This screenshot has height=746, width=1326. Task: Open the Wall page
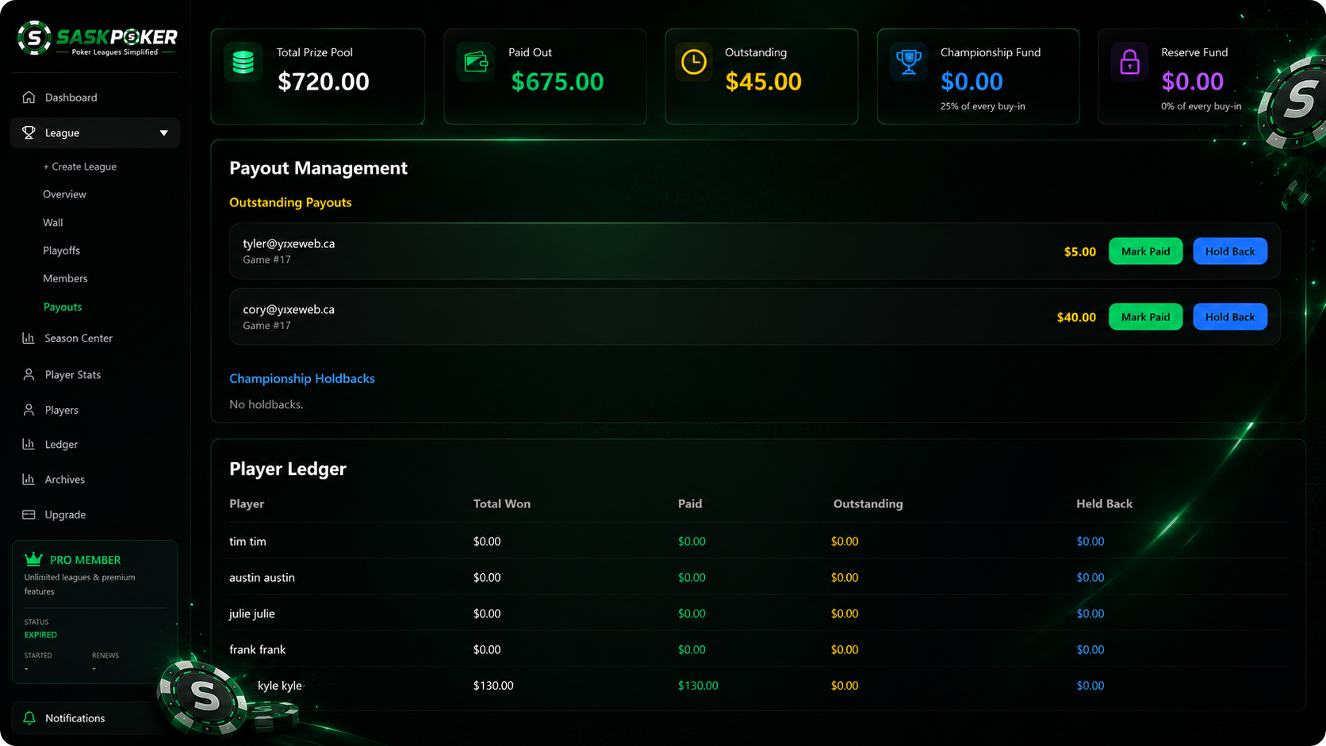point(52,223)
